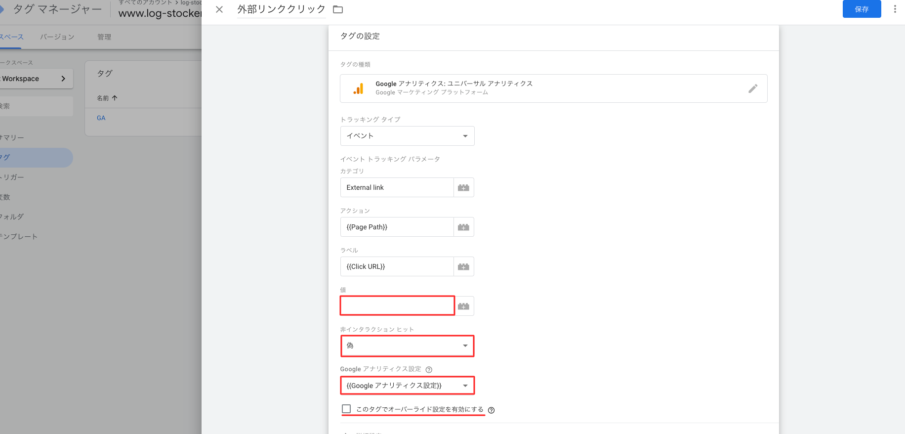Click the empty Value (値) input field
Screen dimensions: 905x434
pyautogui.click(x=397, y=305)
